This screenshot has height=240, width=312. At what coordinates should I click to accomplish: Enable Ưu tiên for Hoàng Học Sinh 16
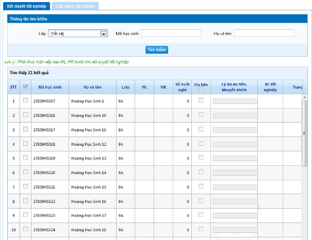(201, 200)
